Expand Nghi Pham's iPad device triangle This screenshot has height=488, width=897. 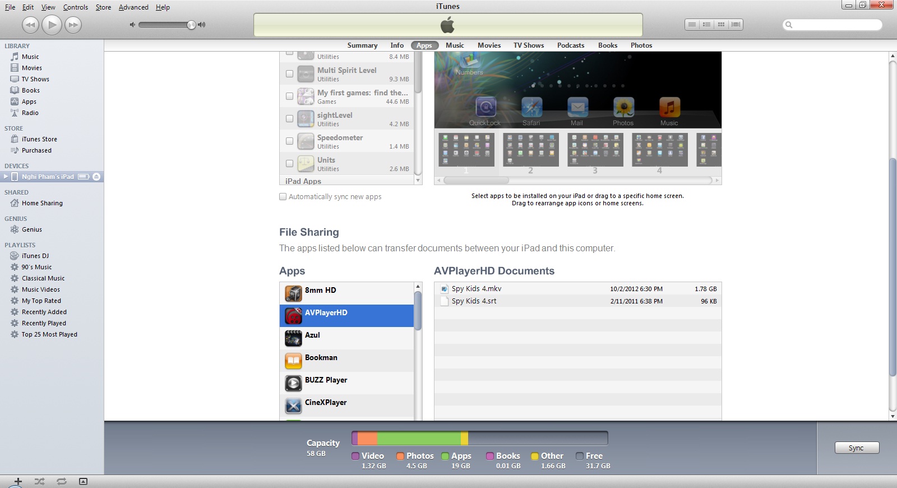[6, 177]
